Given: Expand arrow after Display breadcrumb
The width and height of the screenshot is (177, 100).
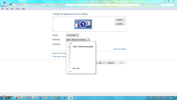Looking at the screenshot, I should click(52, 5).
